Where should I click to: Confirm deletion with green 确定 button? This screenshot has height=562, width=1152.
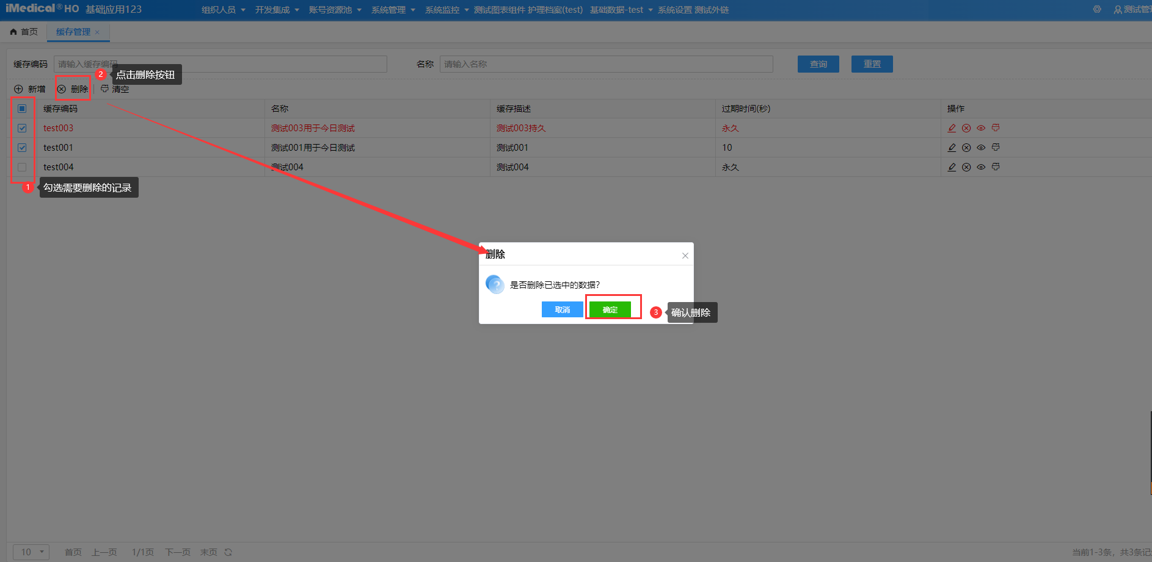pos(610,310)
